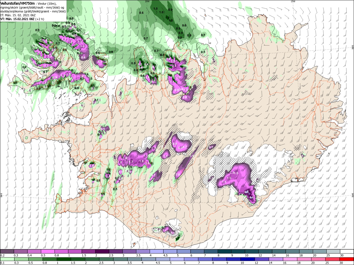Viewport: 354px width, 265px height.
Task: Click the white snow swatch labeled 30
Action: [x=347, y=251]
